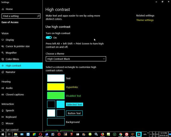Screen dimensions: 171x137
Task: Pick the yellow Hyperlinks color rectangle
Action: (x=56, y=87)
